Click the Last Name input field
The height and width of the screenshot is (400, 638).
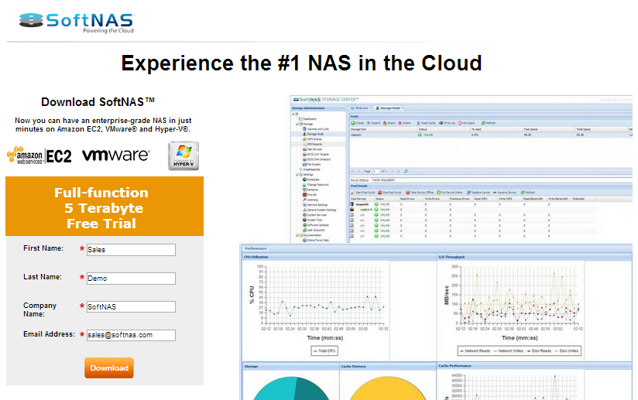(131, 278)
